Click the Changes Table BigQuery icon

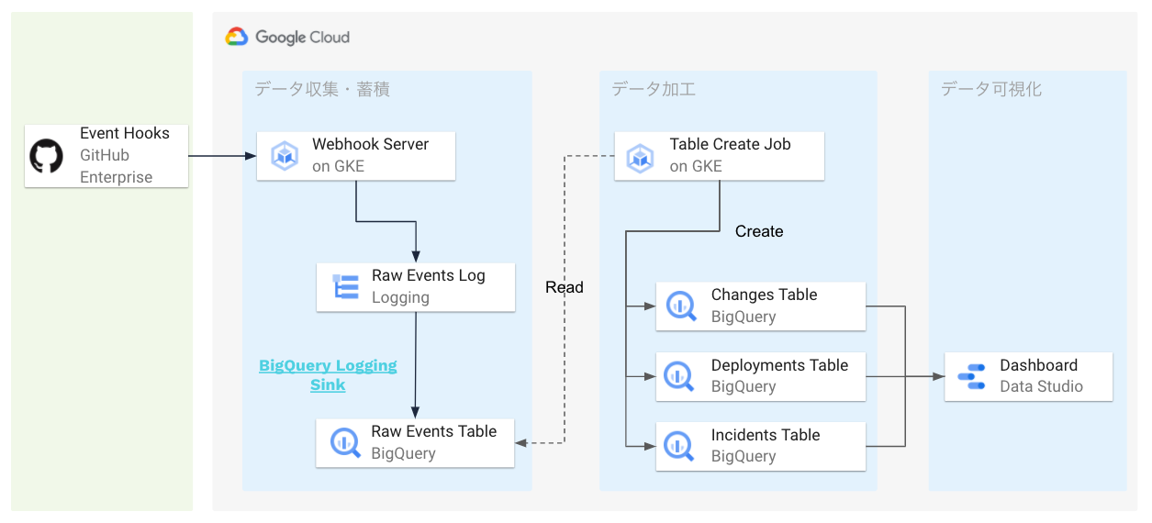click(x=680, y=306)
